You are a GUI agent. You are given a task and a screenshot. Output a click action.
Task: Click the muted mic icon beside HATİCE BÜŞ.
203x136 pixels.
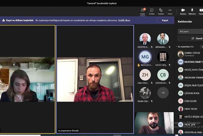169,65
